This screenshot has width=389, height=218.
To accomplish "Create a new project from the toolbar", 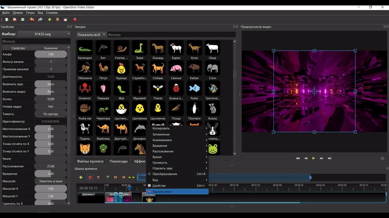I will pos(7,20).
